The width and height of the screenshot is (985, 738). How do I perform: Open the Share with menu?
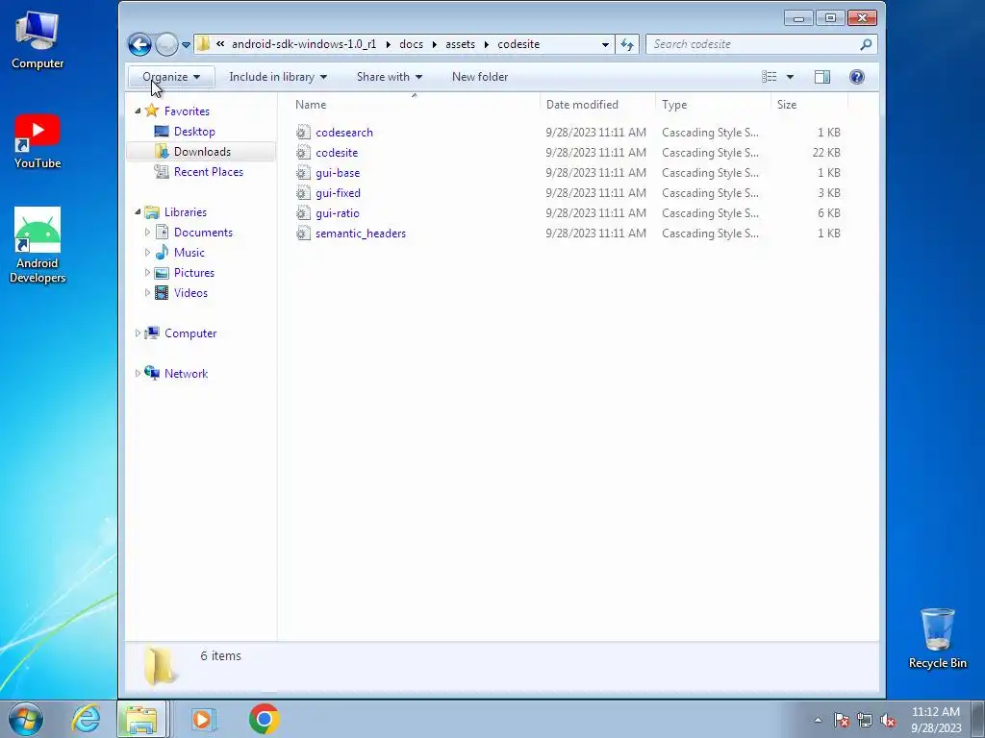click(x=390, y=77)
